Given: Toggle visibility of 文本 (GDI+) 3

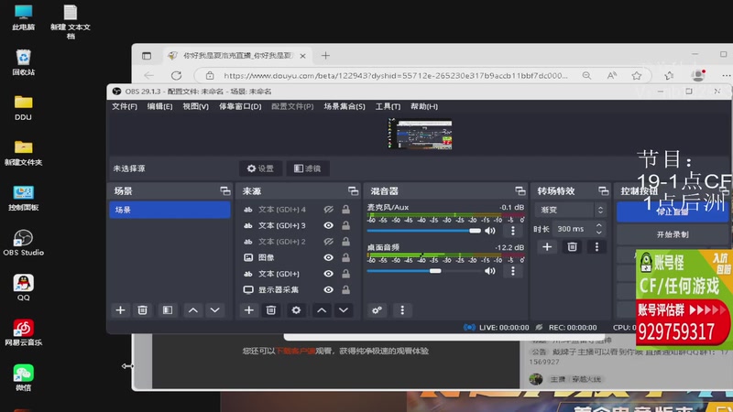Looking at the screenshot, I should (329, 225).
